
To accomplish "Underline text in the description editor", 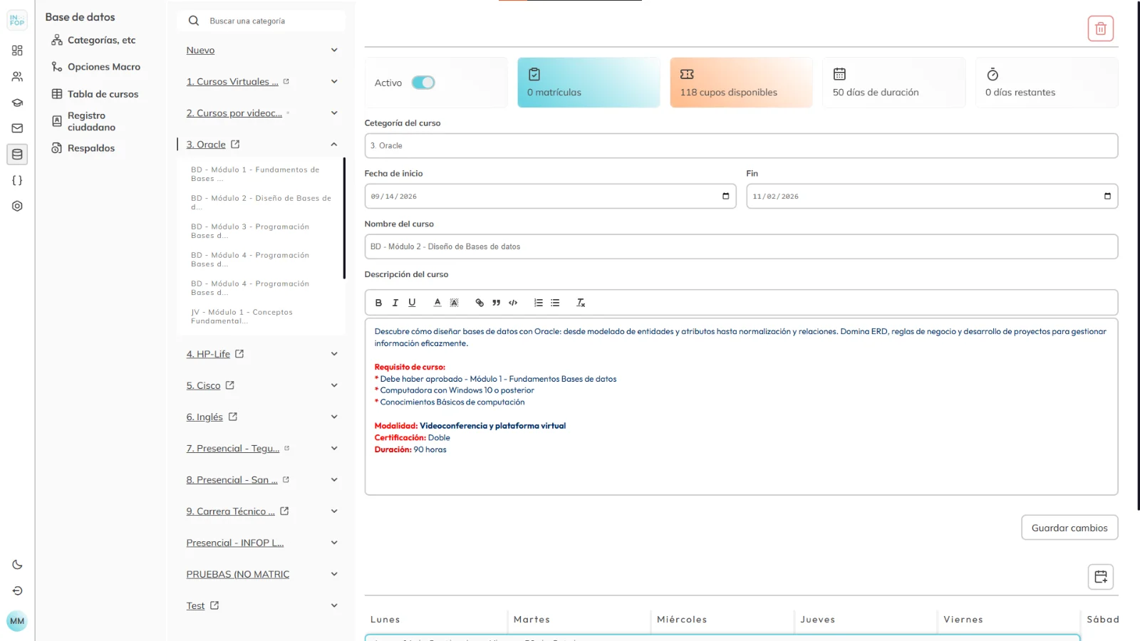I will click(x=412, y=303).
